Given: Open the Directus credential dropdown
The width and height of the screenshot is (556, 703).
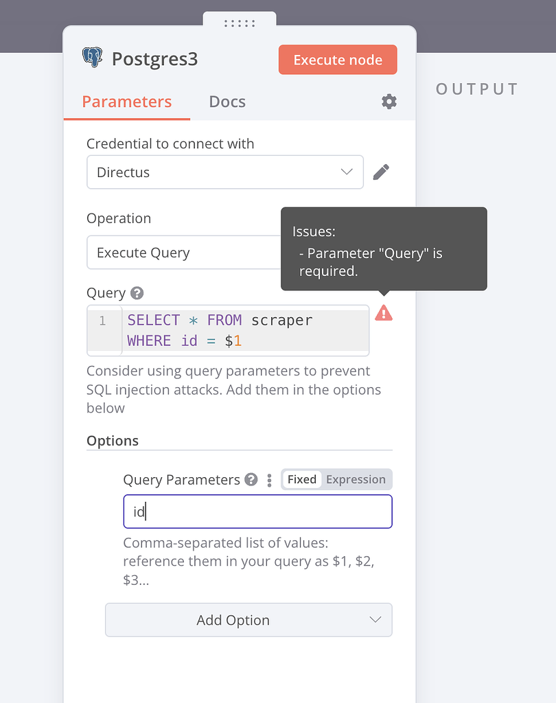Looking at the screenshot, I should [x=224, y=172].
